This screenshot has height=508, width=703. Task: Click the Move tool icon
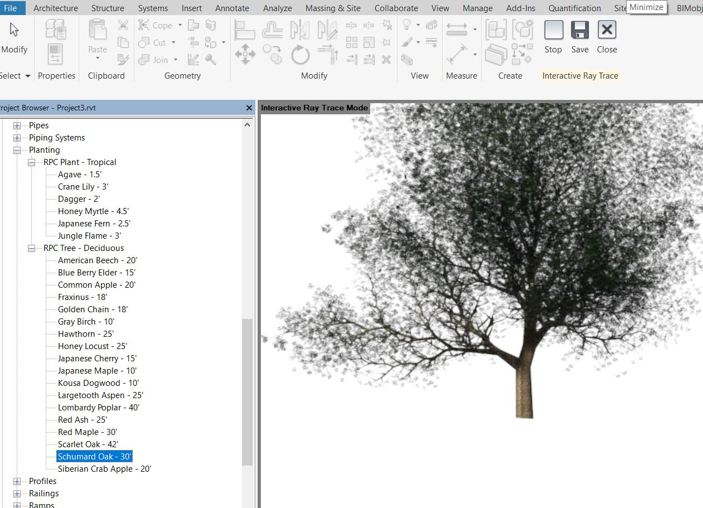tap(245, 55)
